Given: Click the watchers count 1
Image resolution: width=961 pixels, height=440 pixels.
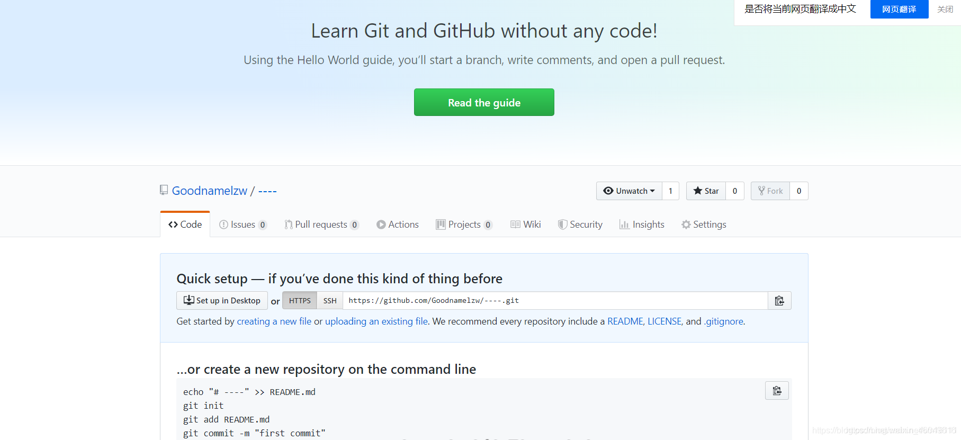Looking at the screenshot, I should 670,191.
